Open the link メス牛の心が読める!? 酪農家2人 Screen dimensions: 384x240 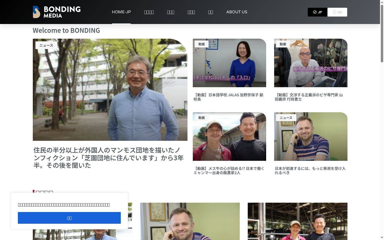(229, 171)
